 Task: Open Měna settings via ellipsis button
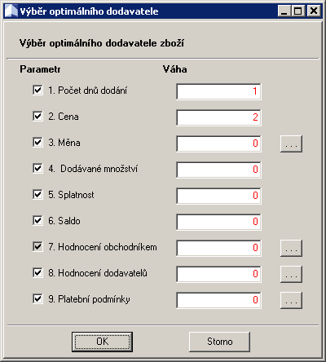(291, 143)
